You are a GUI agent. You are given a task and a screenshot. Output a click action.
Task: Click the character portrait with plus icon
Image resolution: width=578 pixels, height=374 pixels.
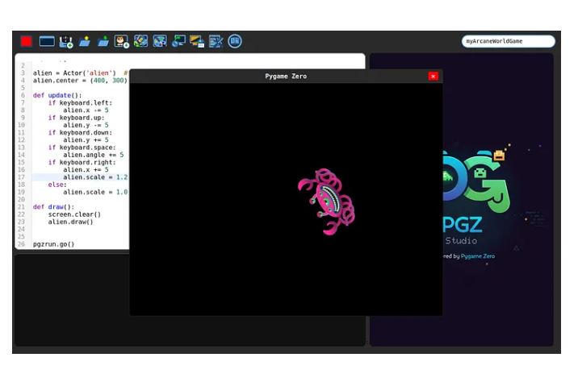click(122, 41)
